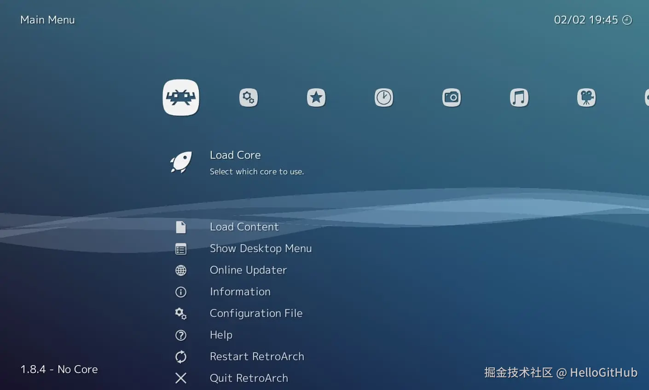Click the rocket icon beside Load Core

pyautogui.click(x=181, y=162)
